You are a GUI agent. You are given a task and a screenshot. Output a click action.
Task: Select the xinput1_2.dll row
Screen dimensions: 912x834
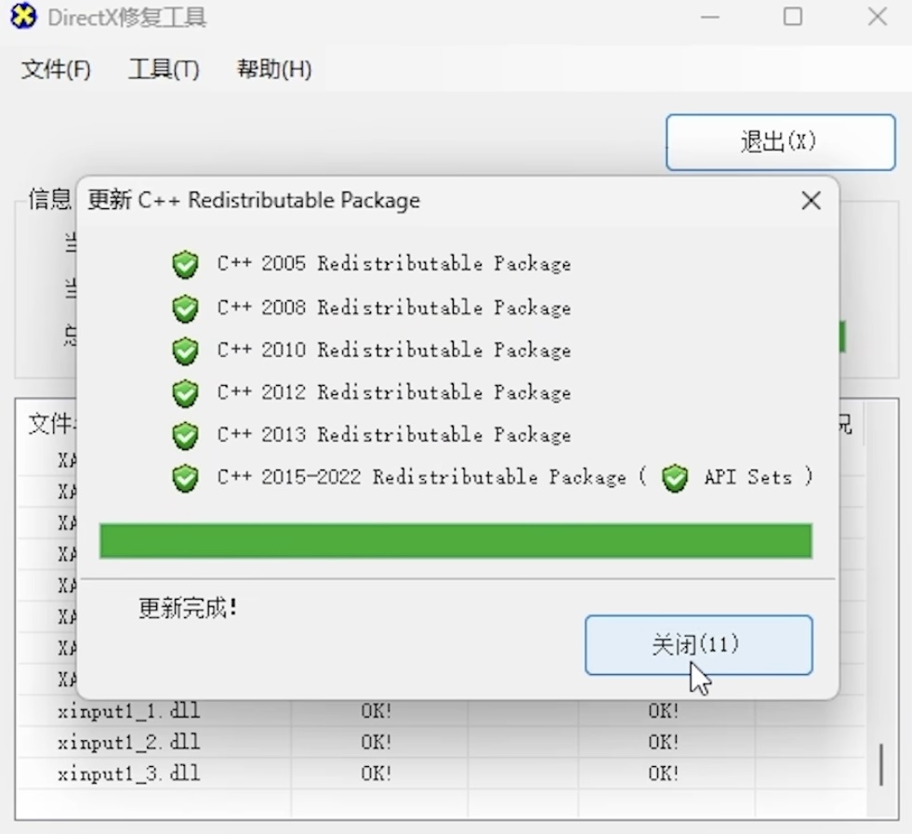[x=128, y=743]
